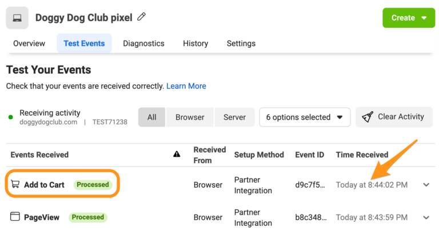439x235 pixels.
Task: Click the browser window icon beside PageView
Action: coord(15,217)
